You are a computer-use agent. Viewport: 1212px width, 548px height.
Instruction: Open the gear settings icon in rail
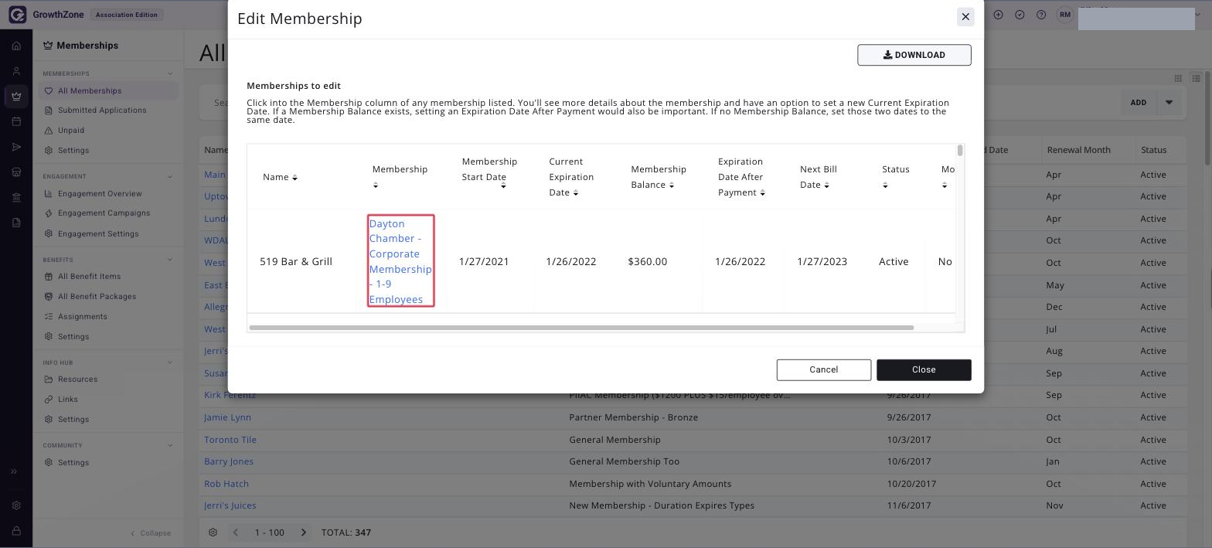tap(16, 505)
